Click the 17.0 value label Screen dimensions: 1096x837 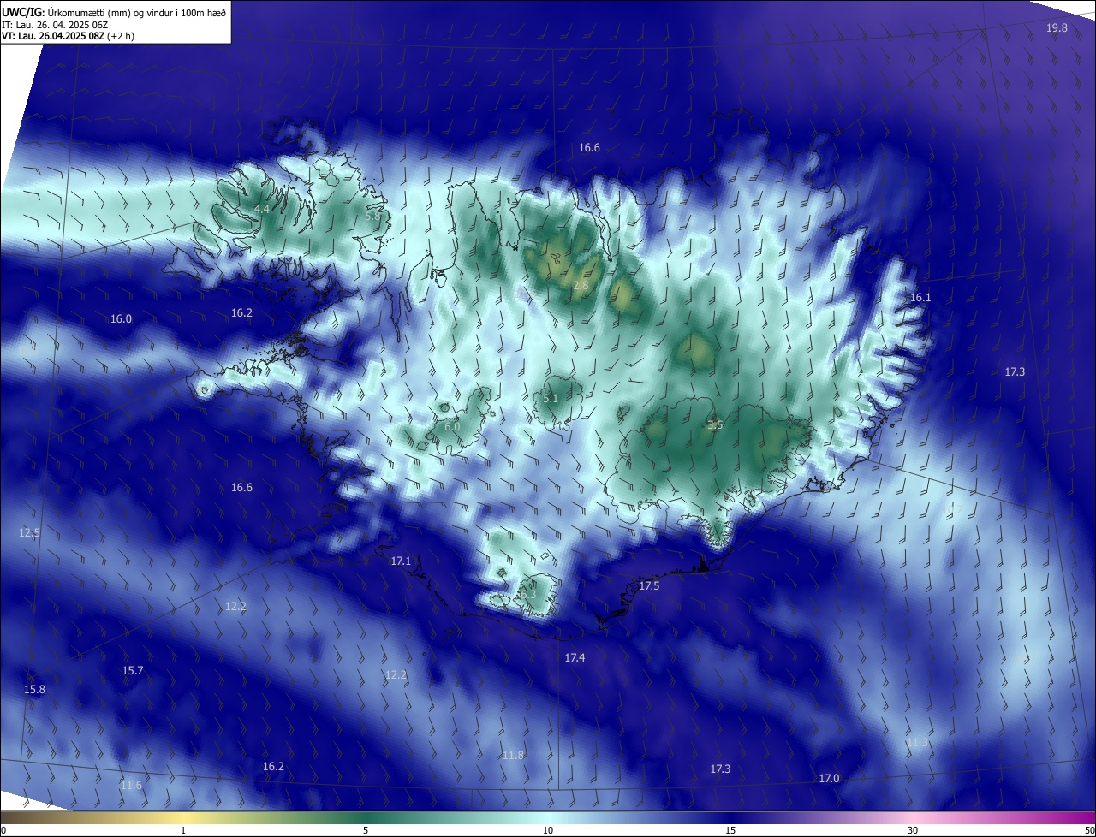pyautogui.click(x=829, y=778)
